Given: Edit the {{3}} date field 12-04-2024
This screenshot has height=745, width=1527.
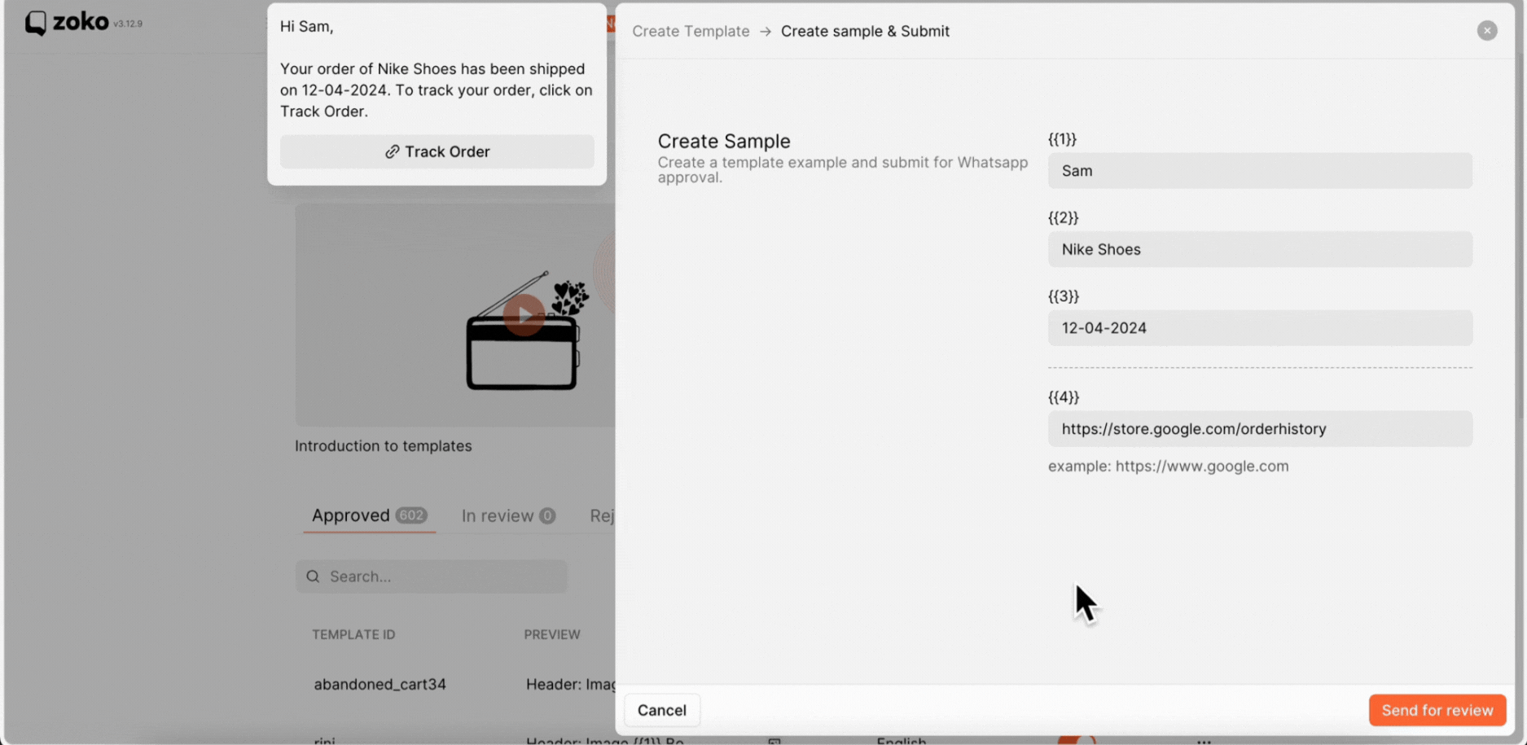Looking at the screenshot, I should (1260, 327).
